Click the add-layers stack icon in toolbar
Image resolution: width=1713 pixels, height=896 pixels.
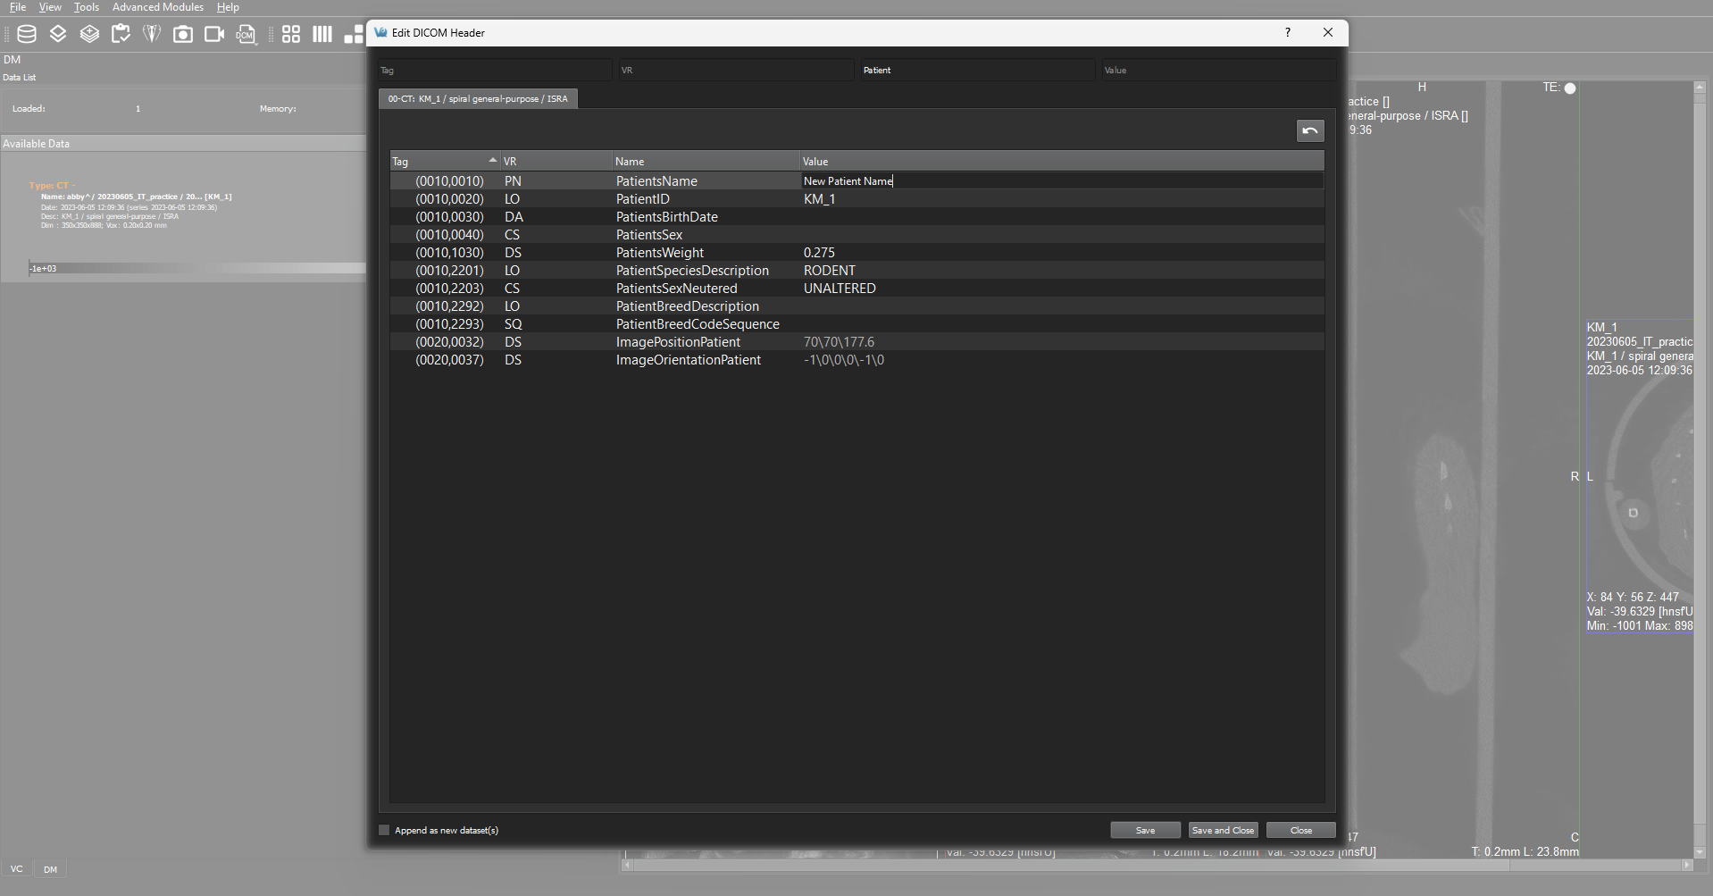click(89, 34)
